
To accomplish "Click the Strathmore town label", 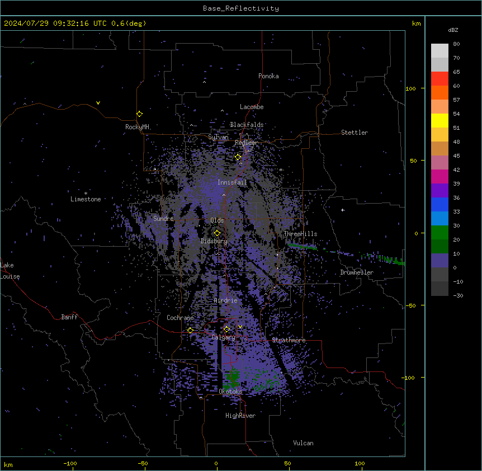I will [x=289, y=340].
